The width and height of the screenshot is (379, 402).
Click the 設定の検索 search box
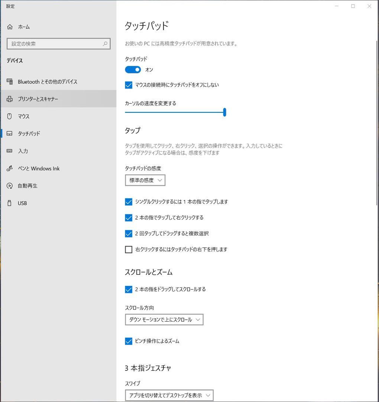coord(58,44)
